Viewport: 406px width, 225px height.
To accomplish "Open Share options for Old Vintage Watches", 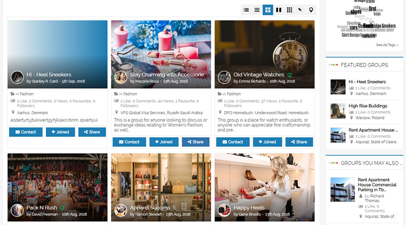I will tap(299, 142).
